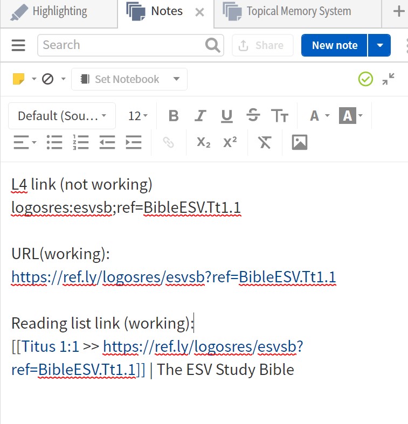Click the text alignment icon
The image size is (408, 424).
tap(22, 142)
